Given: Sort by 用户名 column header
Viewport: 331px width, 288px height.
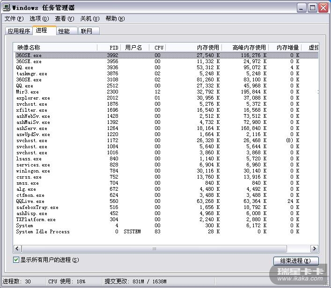Looking at the screenshot, I should [x=135, y=47].
